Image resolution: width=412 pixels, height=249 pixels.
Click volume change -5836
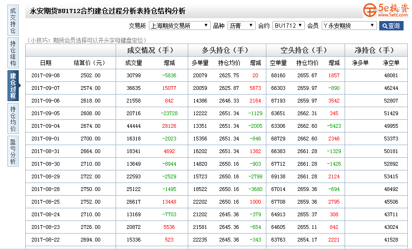point(169,76)
